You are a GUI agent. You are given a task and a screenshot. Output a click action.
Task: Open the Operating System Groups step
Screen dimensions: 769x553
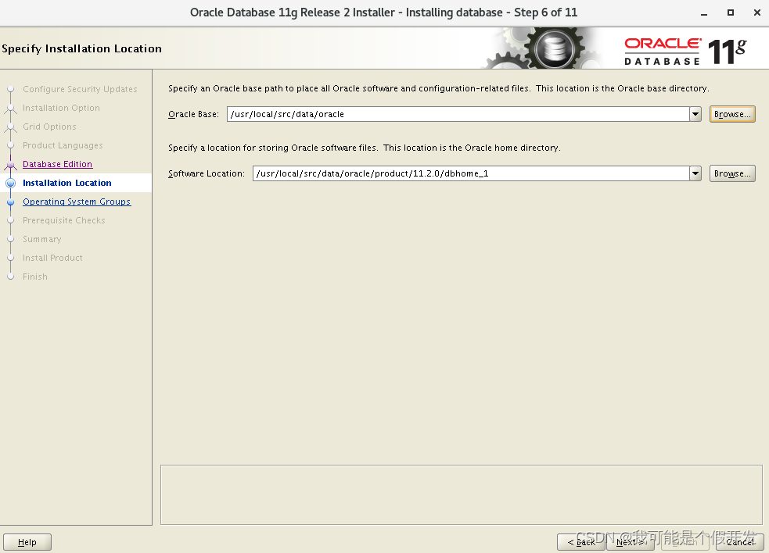[77, 202]
